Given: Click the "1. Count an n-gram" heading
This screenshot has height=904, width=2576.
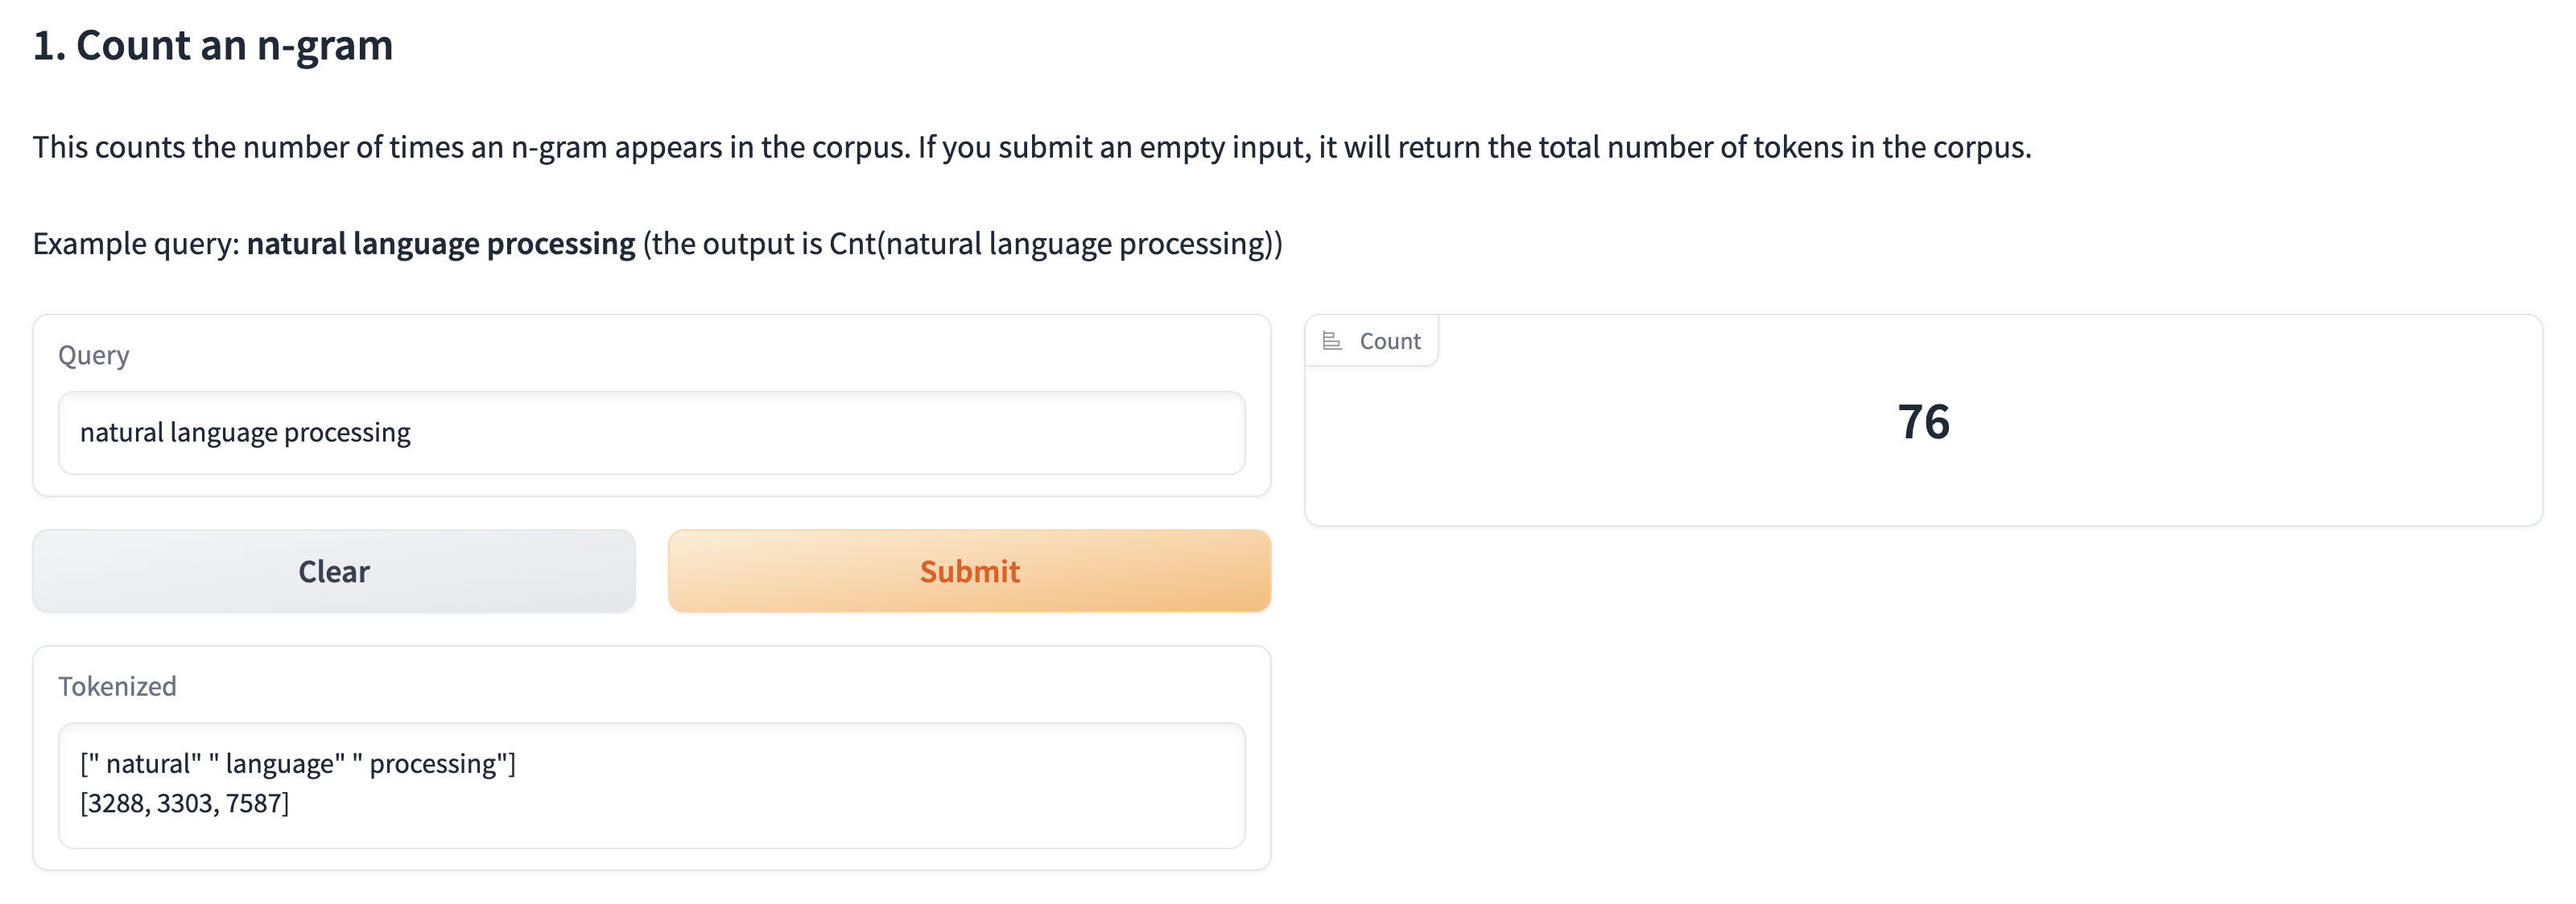Looking at the screenshot, I should [x=213, y=46].
